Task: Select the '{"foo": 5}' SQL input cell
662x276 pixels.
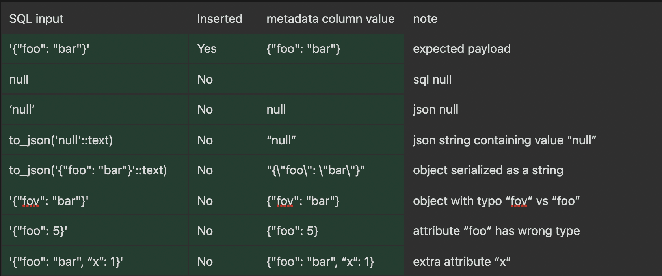Action: click(38, 231)
